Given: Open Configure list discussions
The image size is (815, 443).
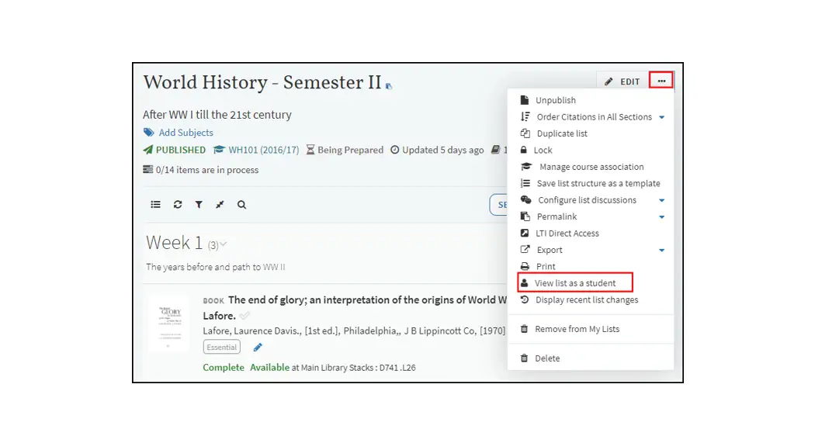Looking at the screenshot, I should pyautogui.click(x=587, y=200).
